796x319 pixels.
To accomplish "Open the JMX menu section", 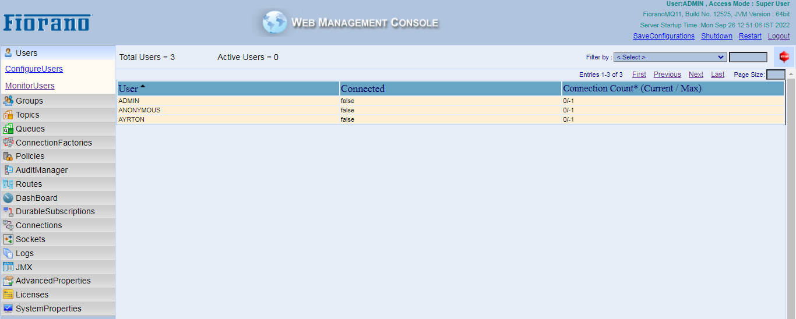I will 58,267.
